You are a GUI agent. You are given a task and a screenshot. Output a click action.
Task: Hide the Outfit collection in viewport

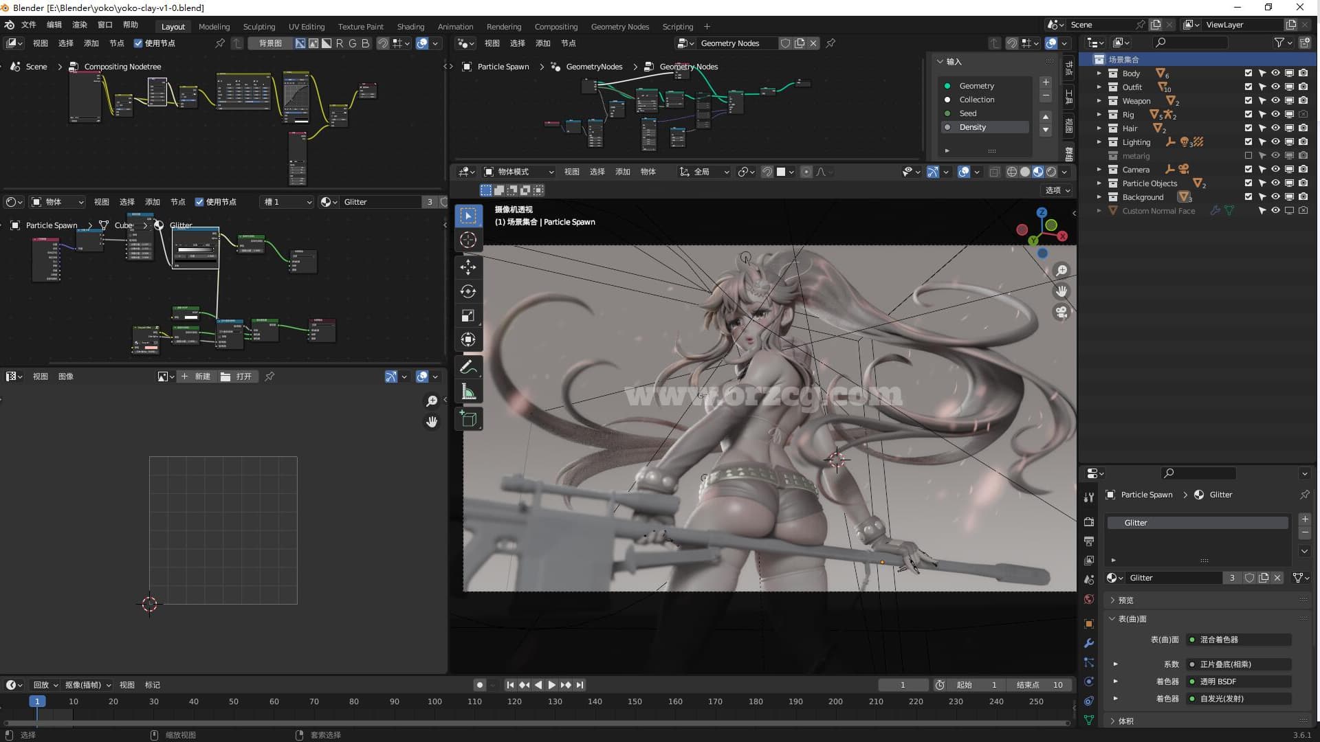(x=1275, y=87)
